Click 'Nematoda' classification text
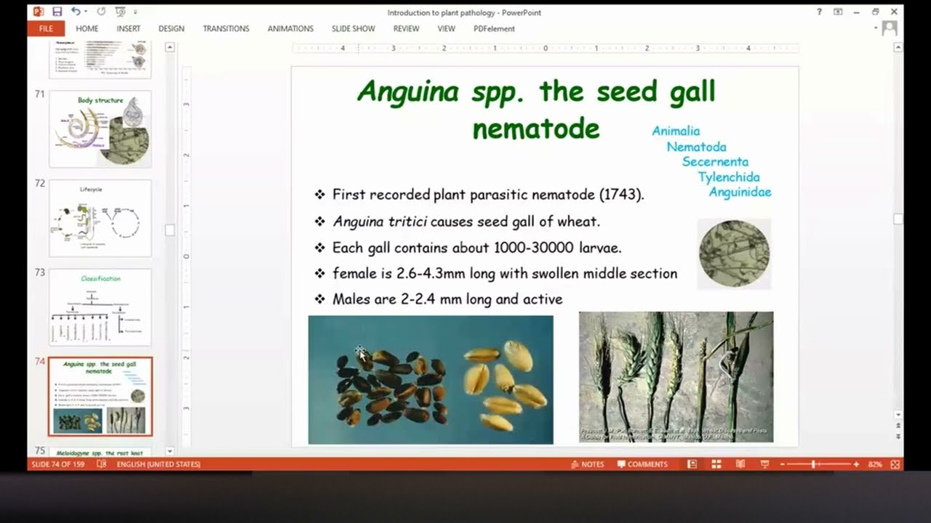The height and width of the screenshot is (523, 931). [x=696, y=147]
